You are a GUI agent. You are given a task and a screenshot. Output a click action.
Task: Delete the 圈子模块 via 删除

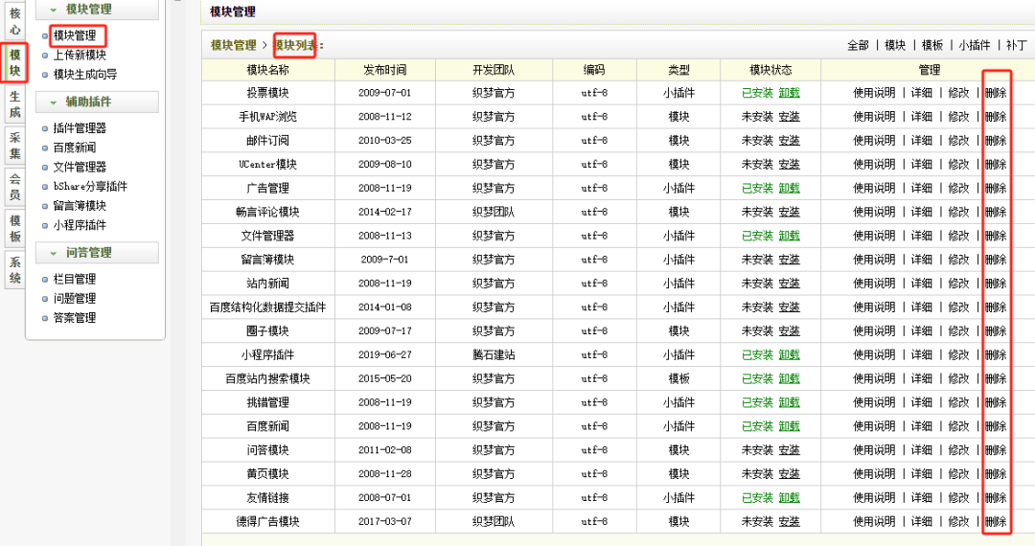point(996,331)
